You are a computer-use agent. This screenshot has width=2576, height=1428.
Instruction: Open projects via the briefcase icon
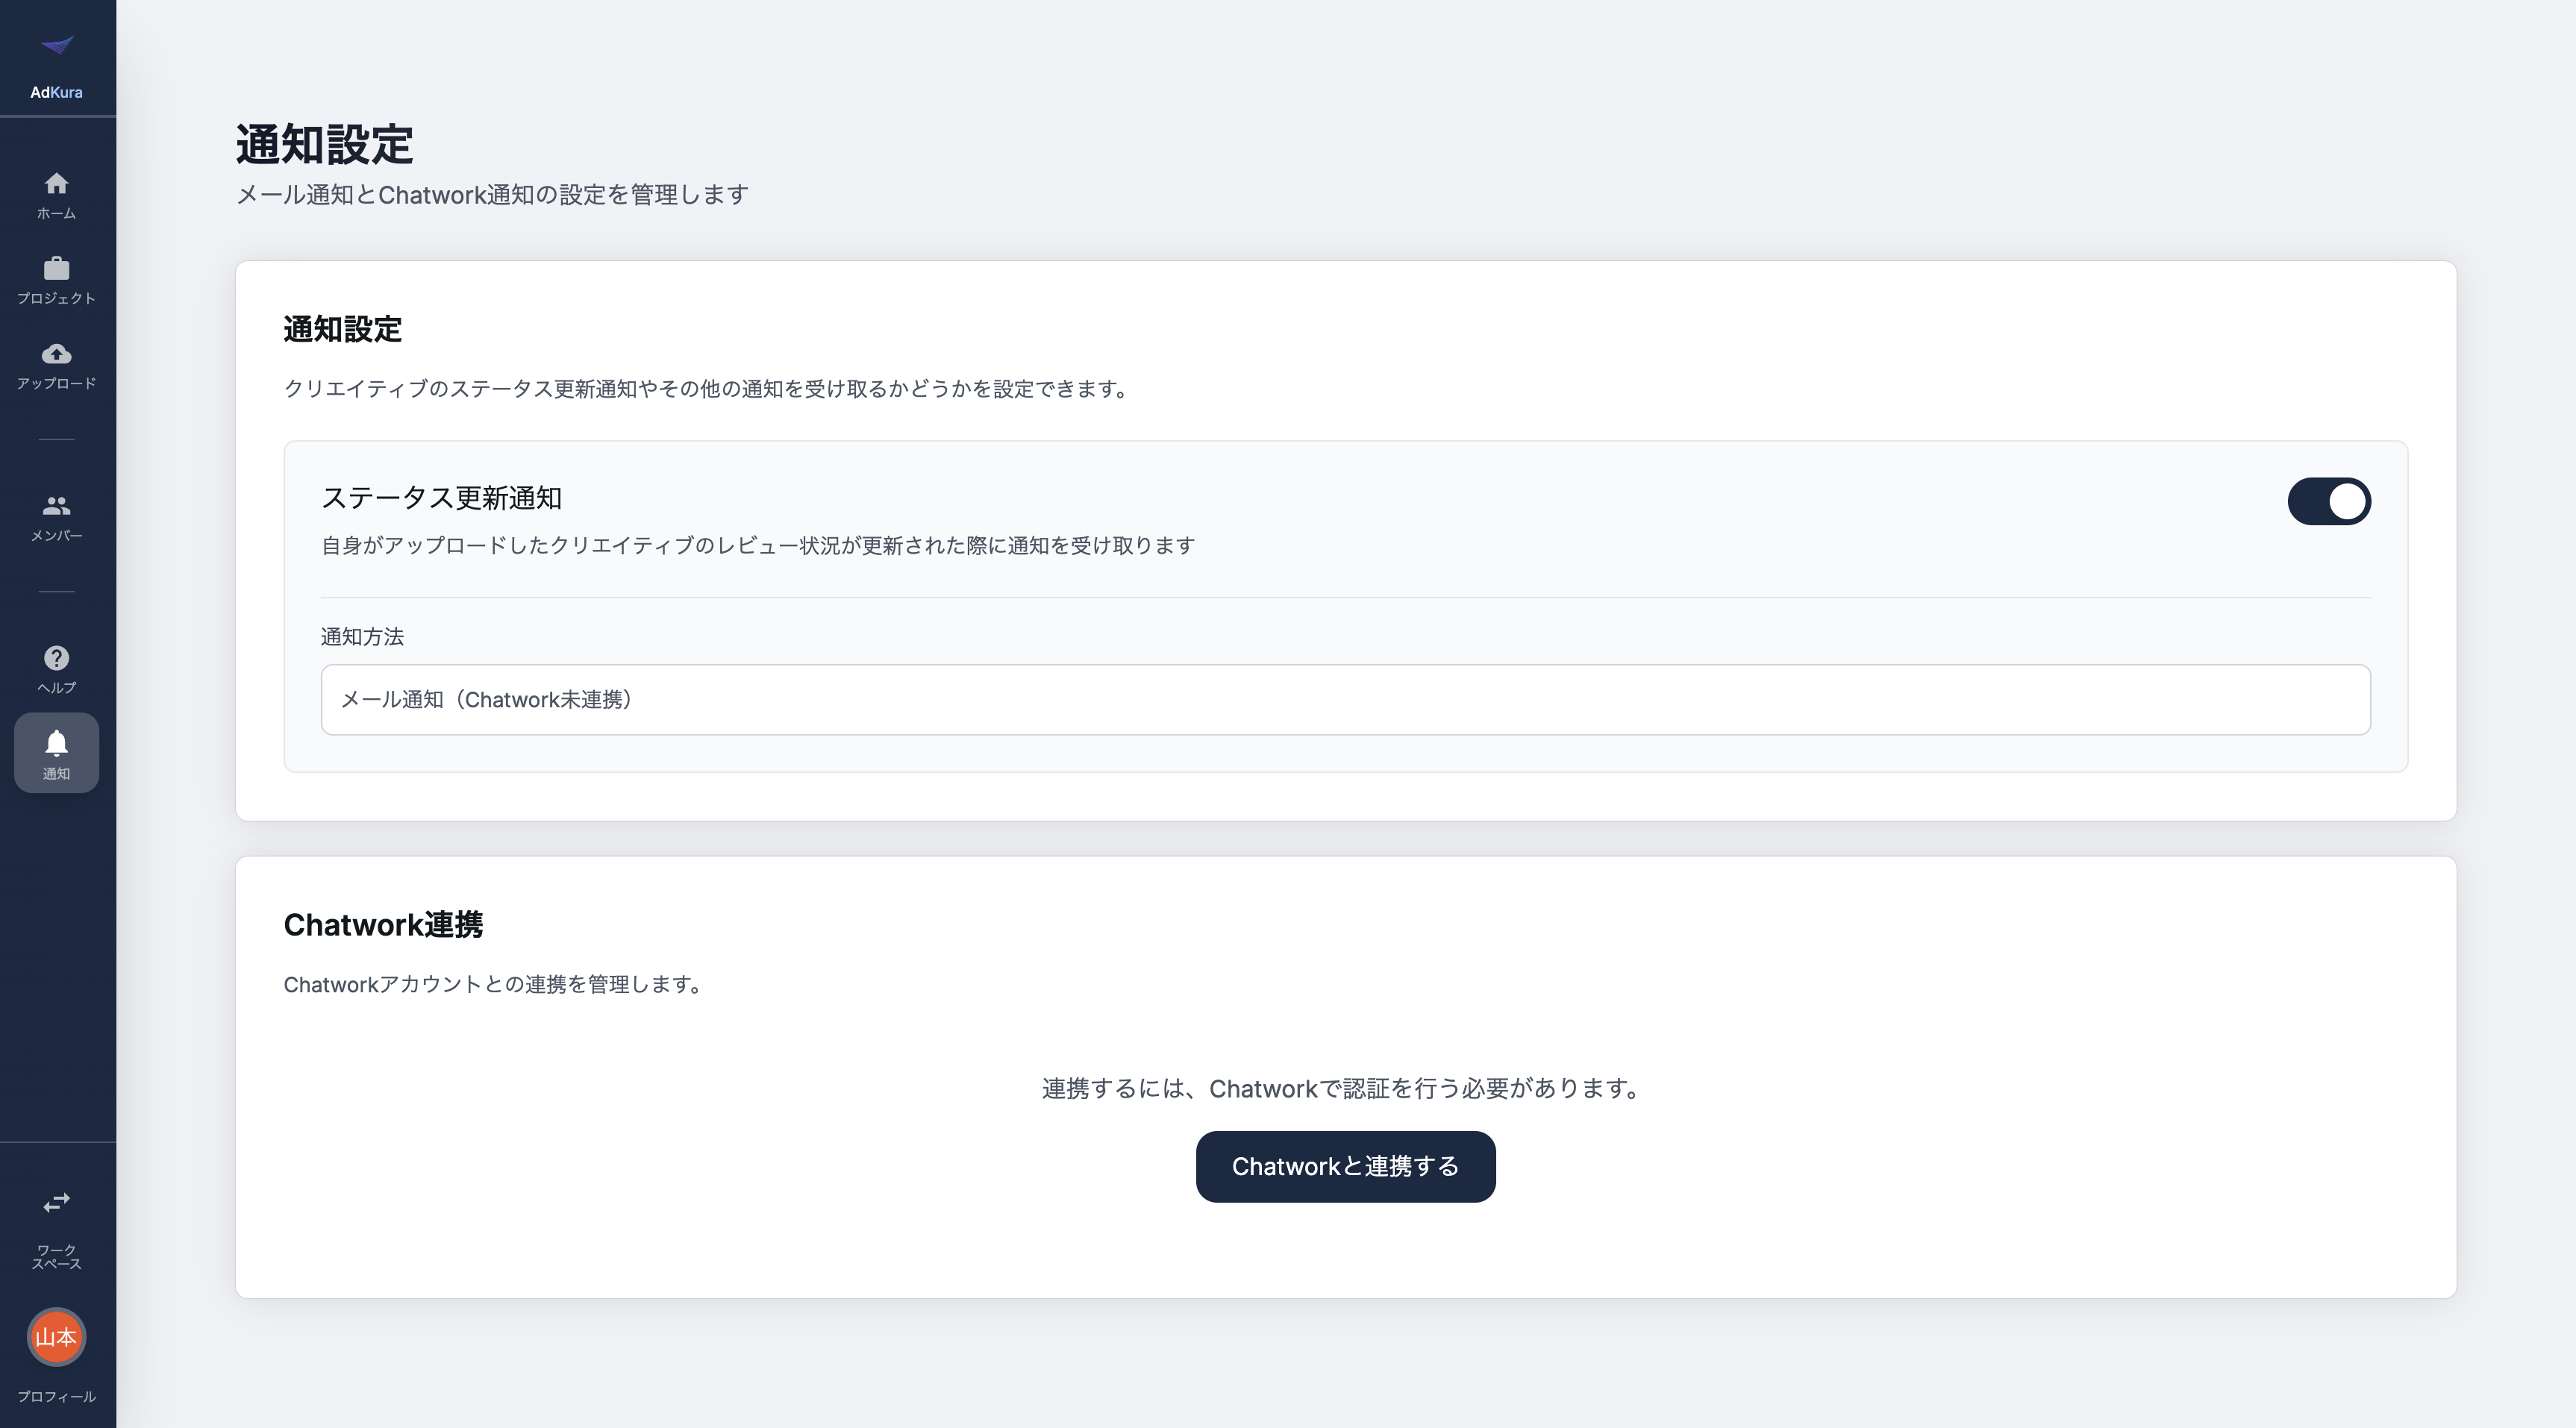click(57, 268)
